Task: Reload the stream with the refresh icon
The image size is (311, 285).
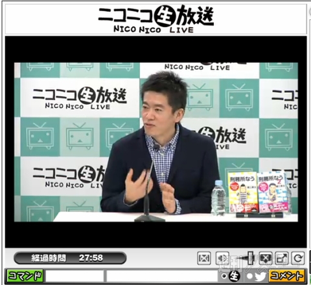Action: (x=298, y=258)
